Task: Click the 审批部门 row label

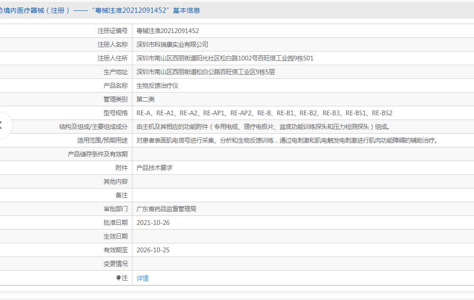Action: coord(115,209)
